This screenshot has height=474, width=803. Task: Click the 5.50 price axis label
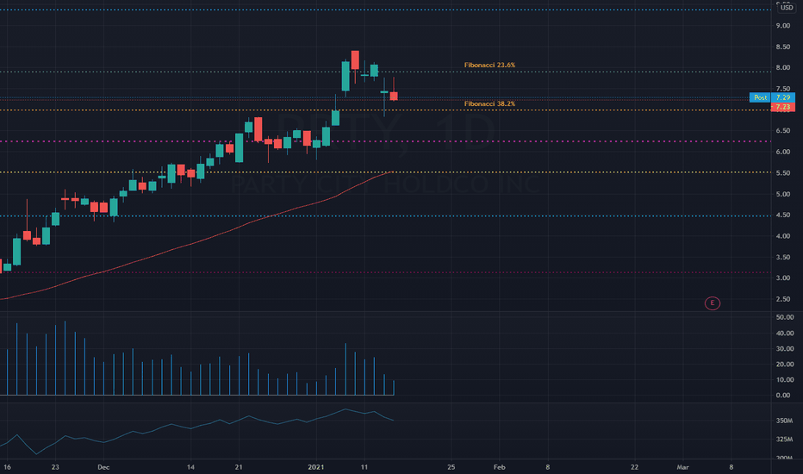coord(782,173)
